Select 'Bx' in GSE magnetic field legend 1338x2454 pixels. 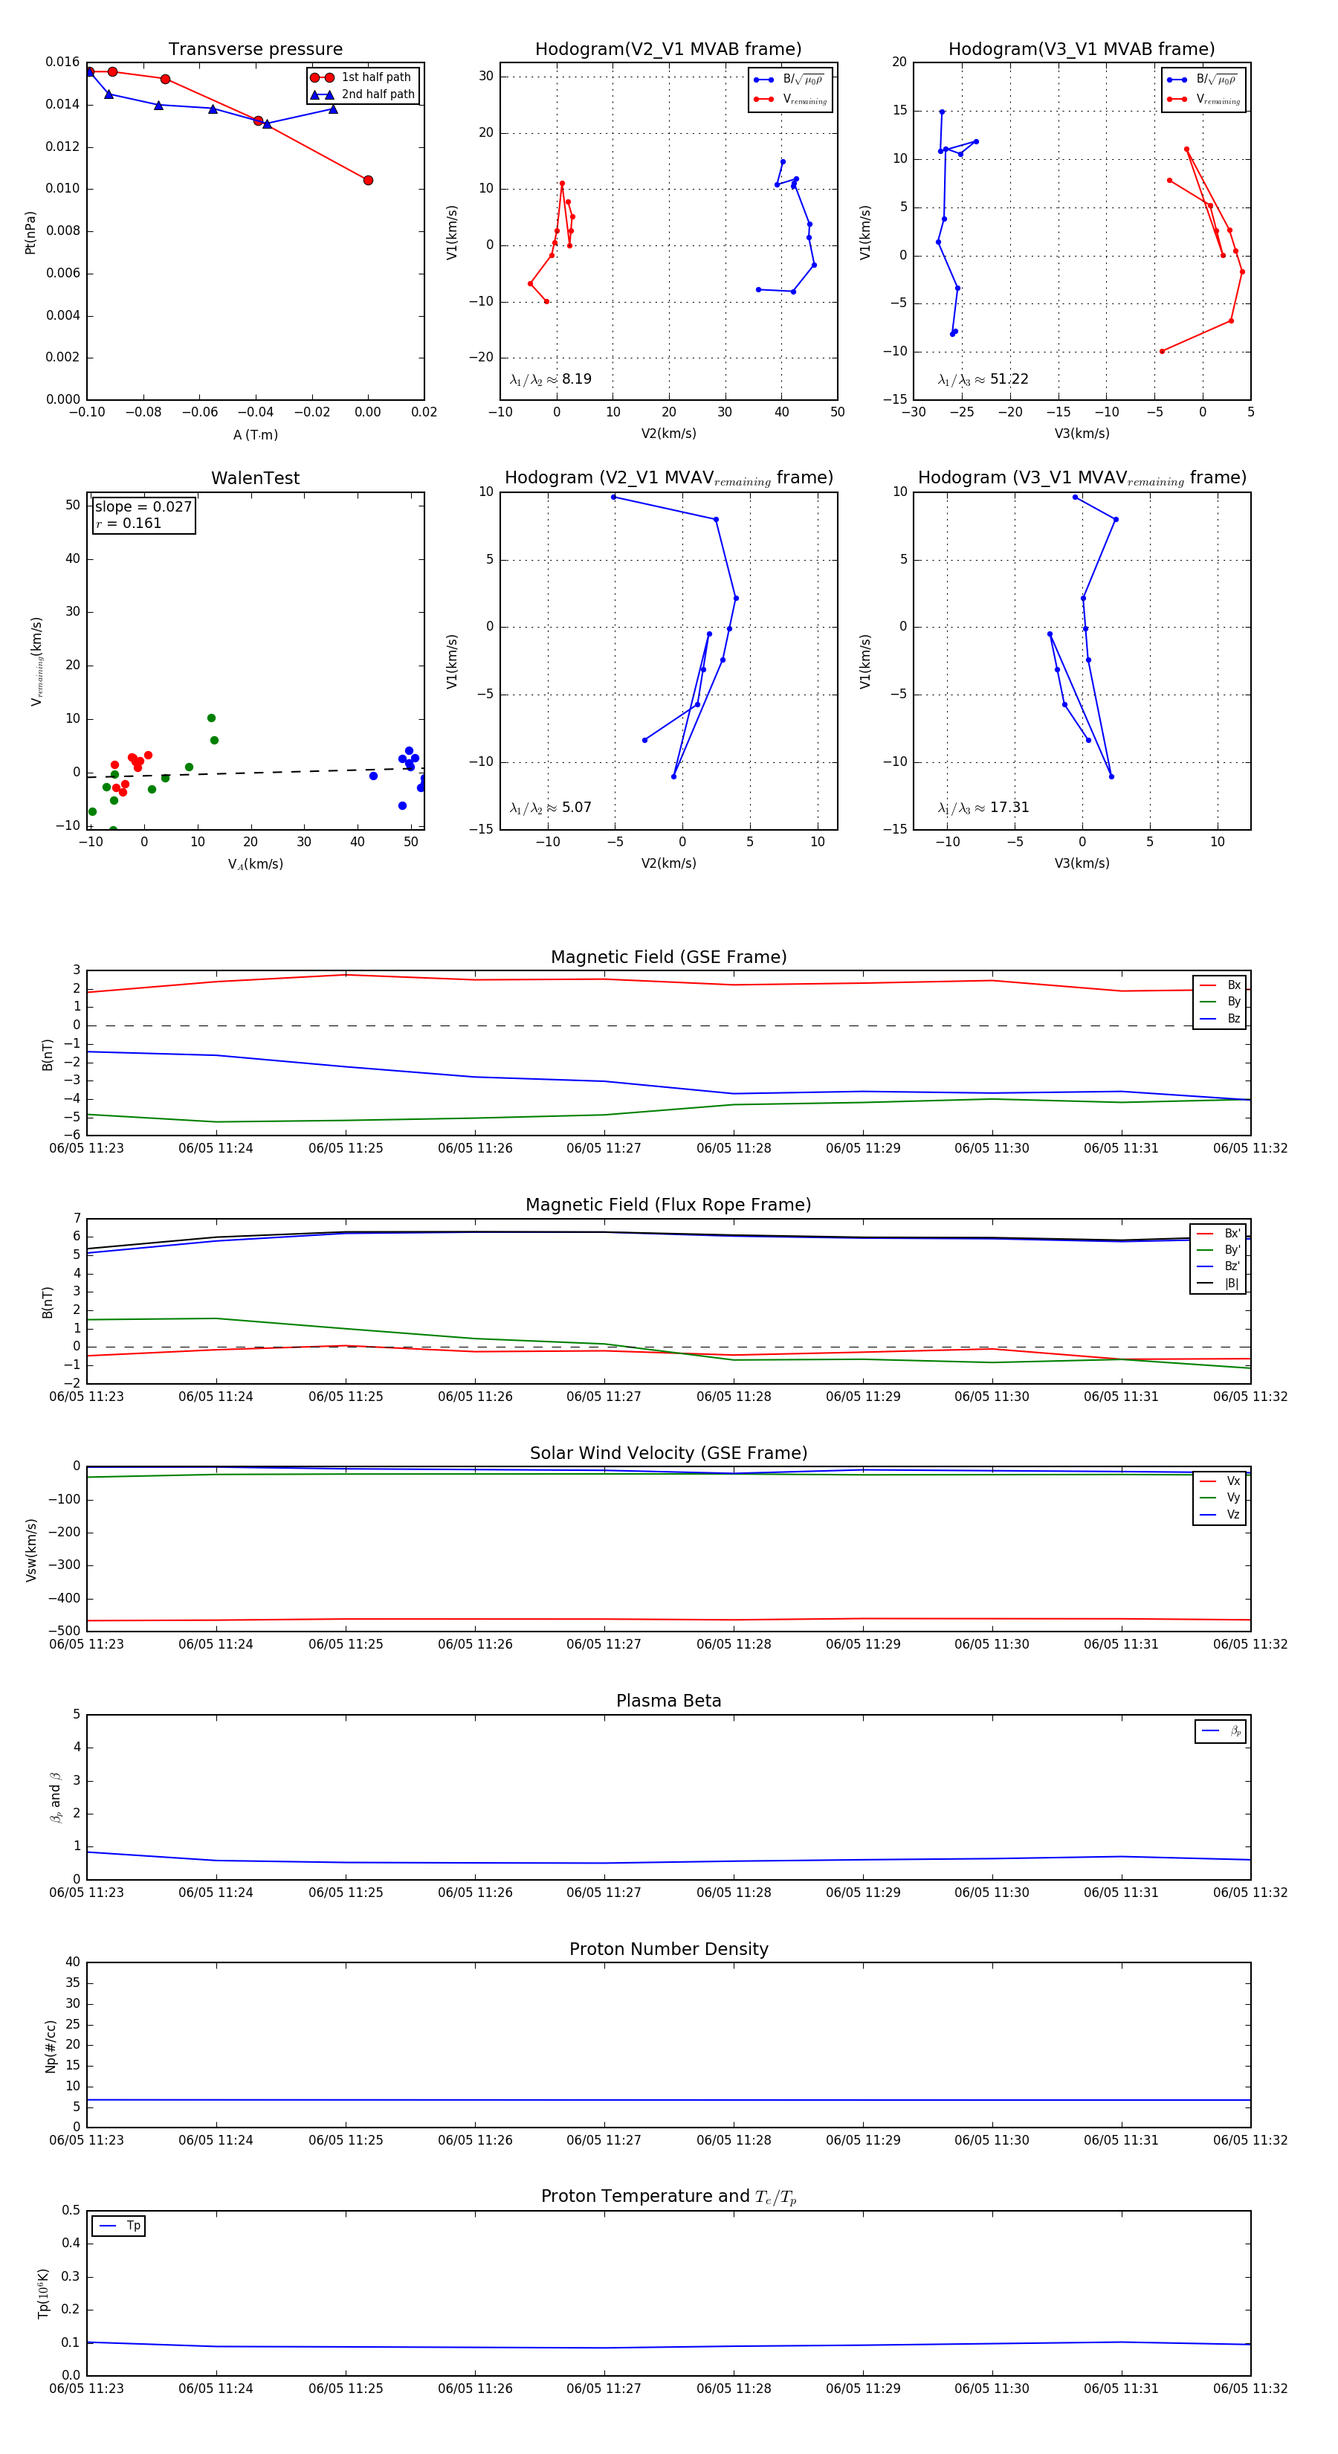point(1220,985)
